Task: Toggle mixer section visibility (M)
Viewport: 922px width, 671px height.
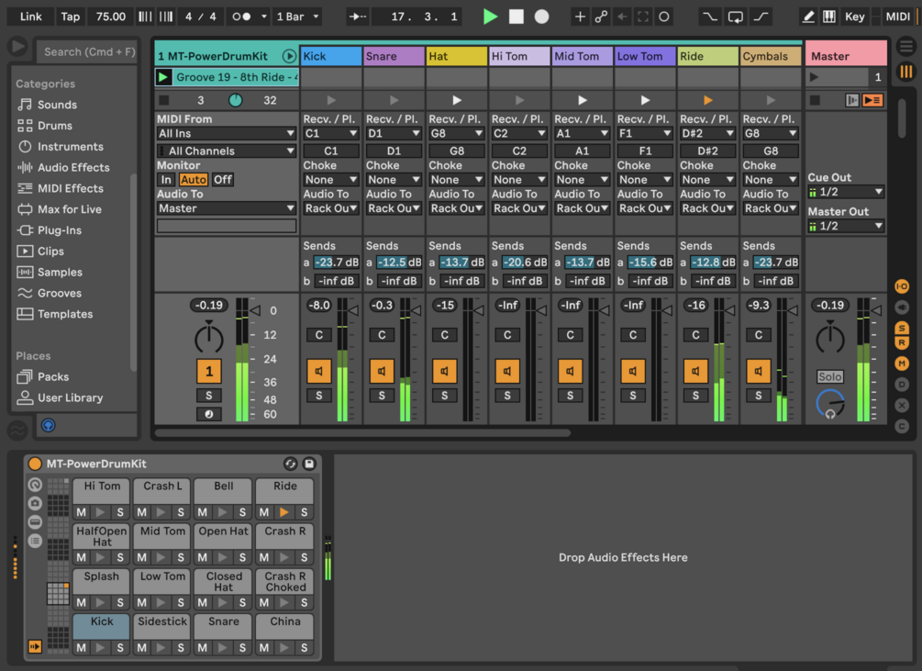Action: [x=902, y=364]
